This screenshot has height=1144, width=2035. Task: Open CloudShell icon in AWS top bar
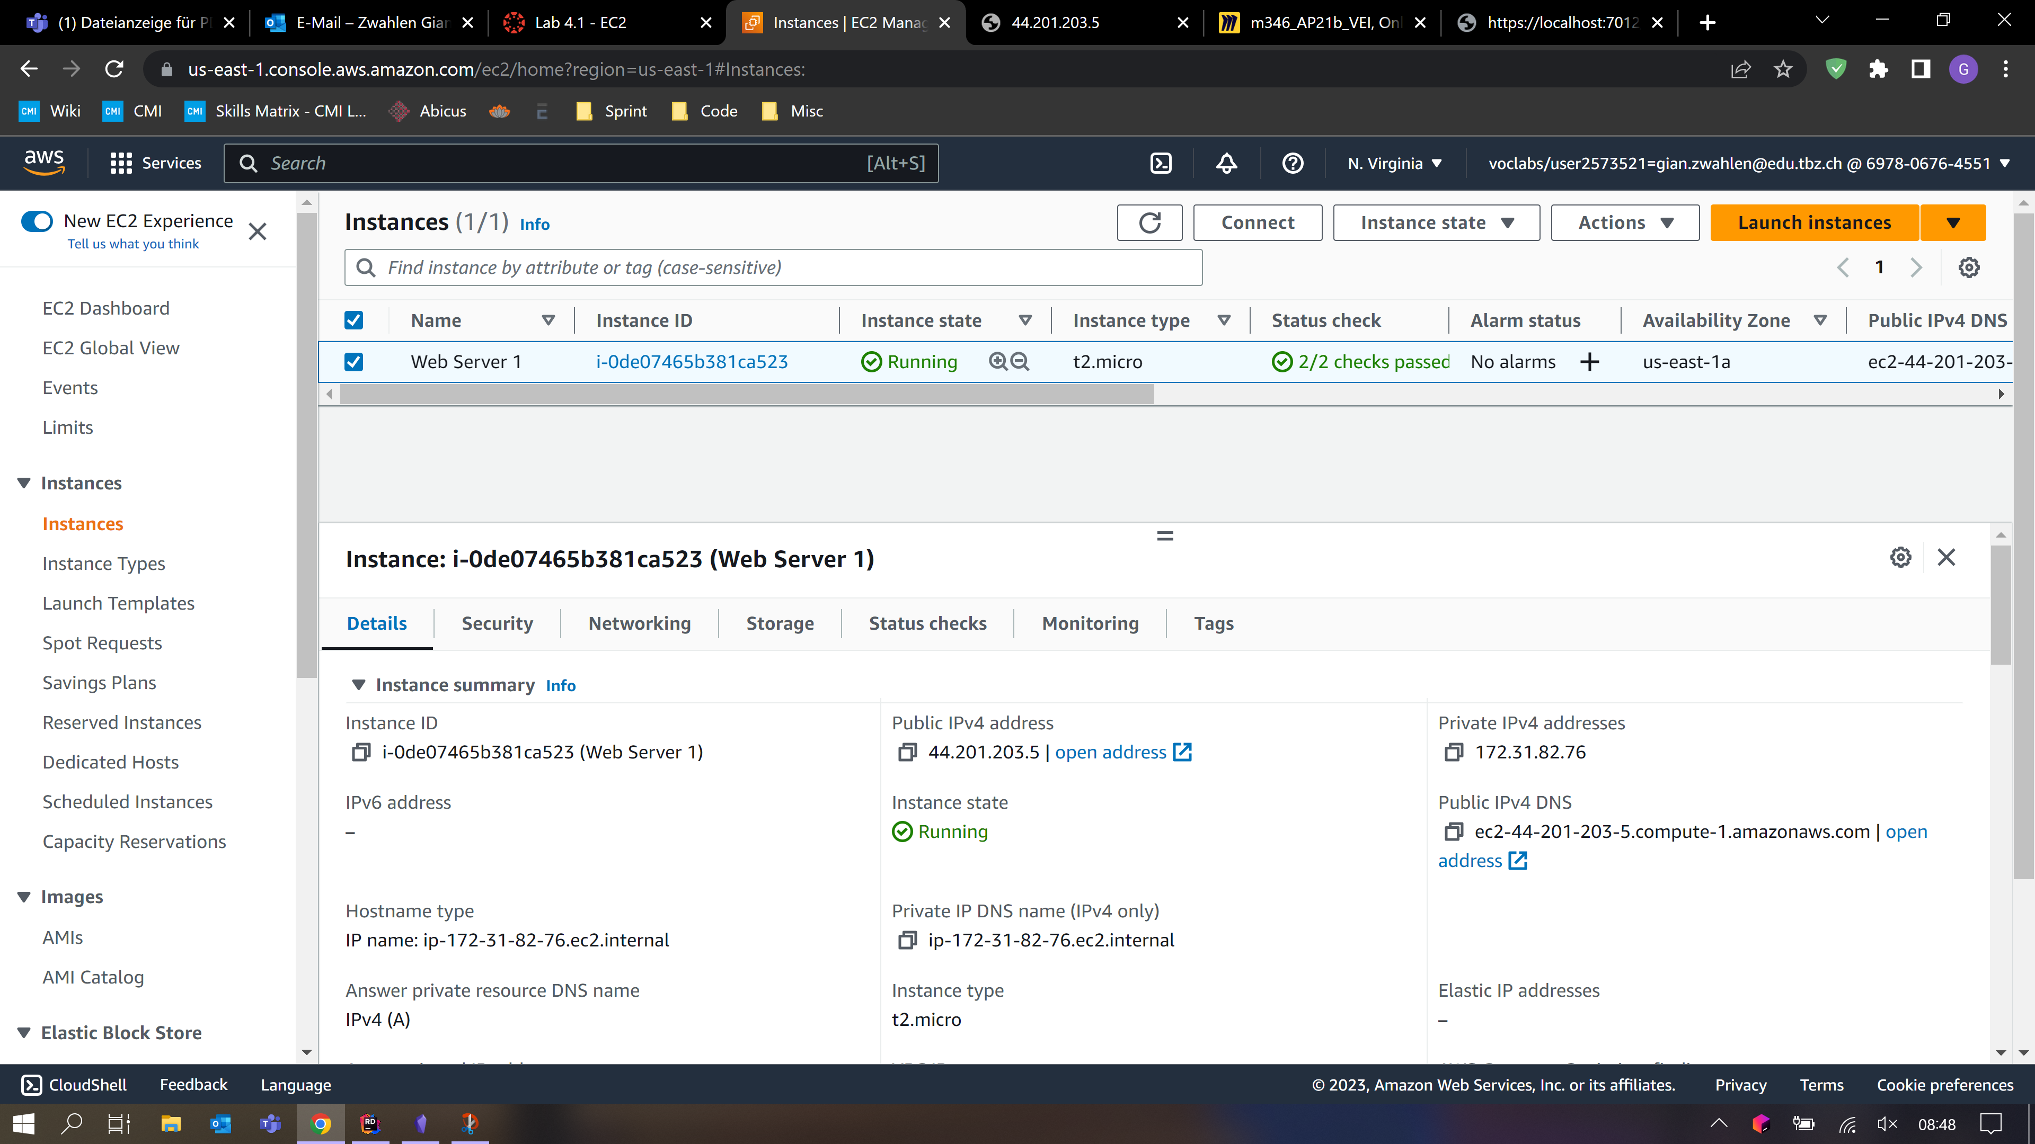(x=1161, y=164)
